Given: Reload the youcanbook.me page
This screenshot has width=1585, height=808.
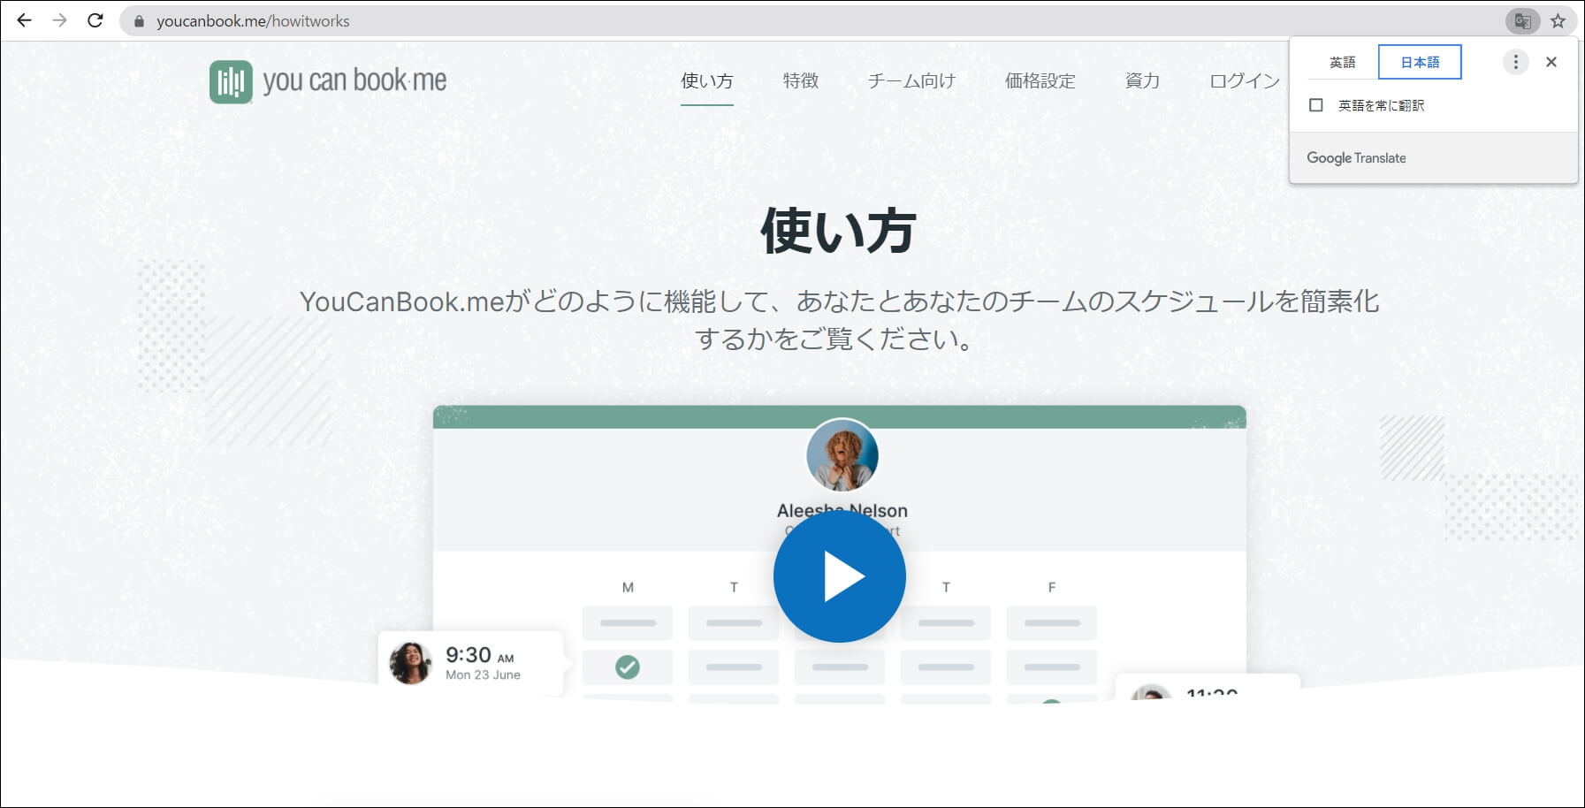Looking at the screenshot, I should [93, 20].
